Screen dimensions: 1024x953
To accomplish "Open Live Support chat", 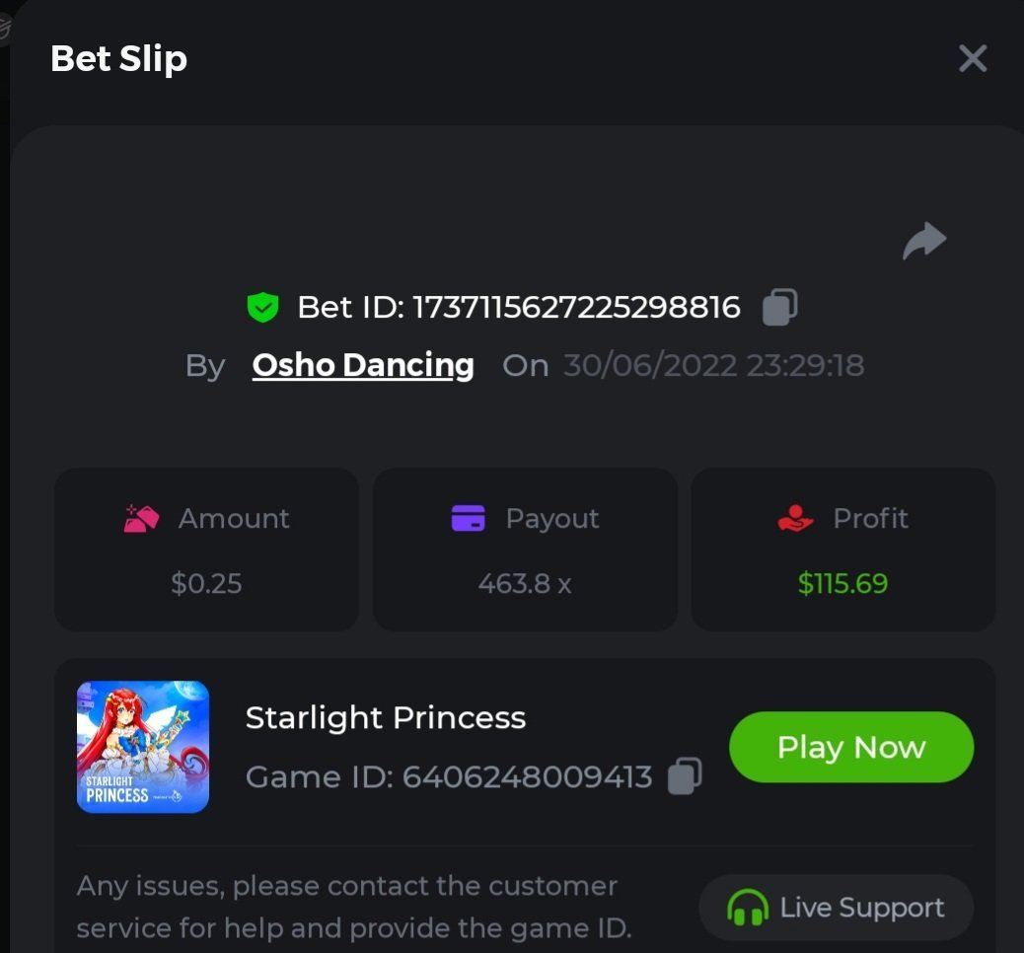I will tap(836, 908).
